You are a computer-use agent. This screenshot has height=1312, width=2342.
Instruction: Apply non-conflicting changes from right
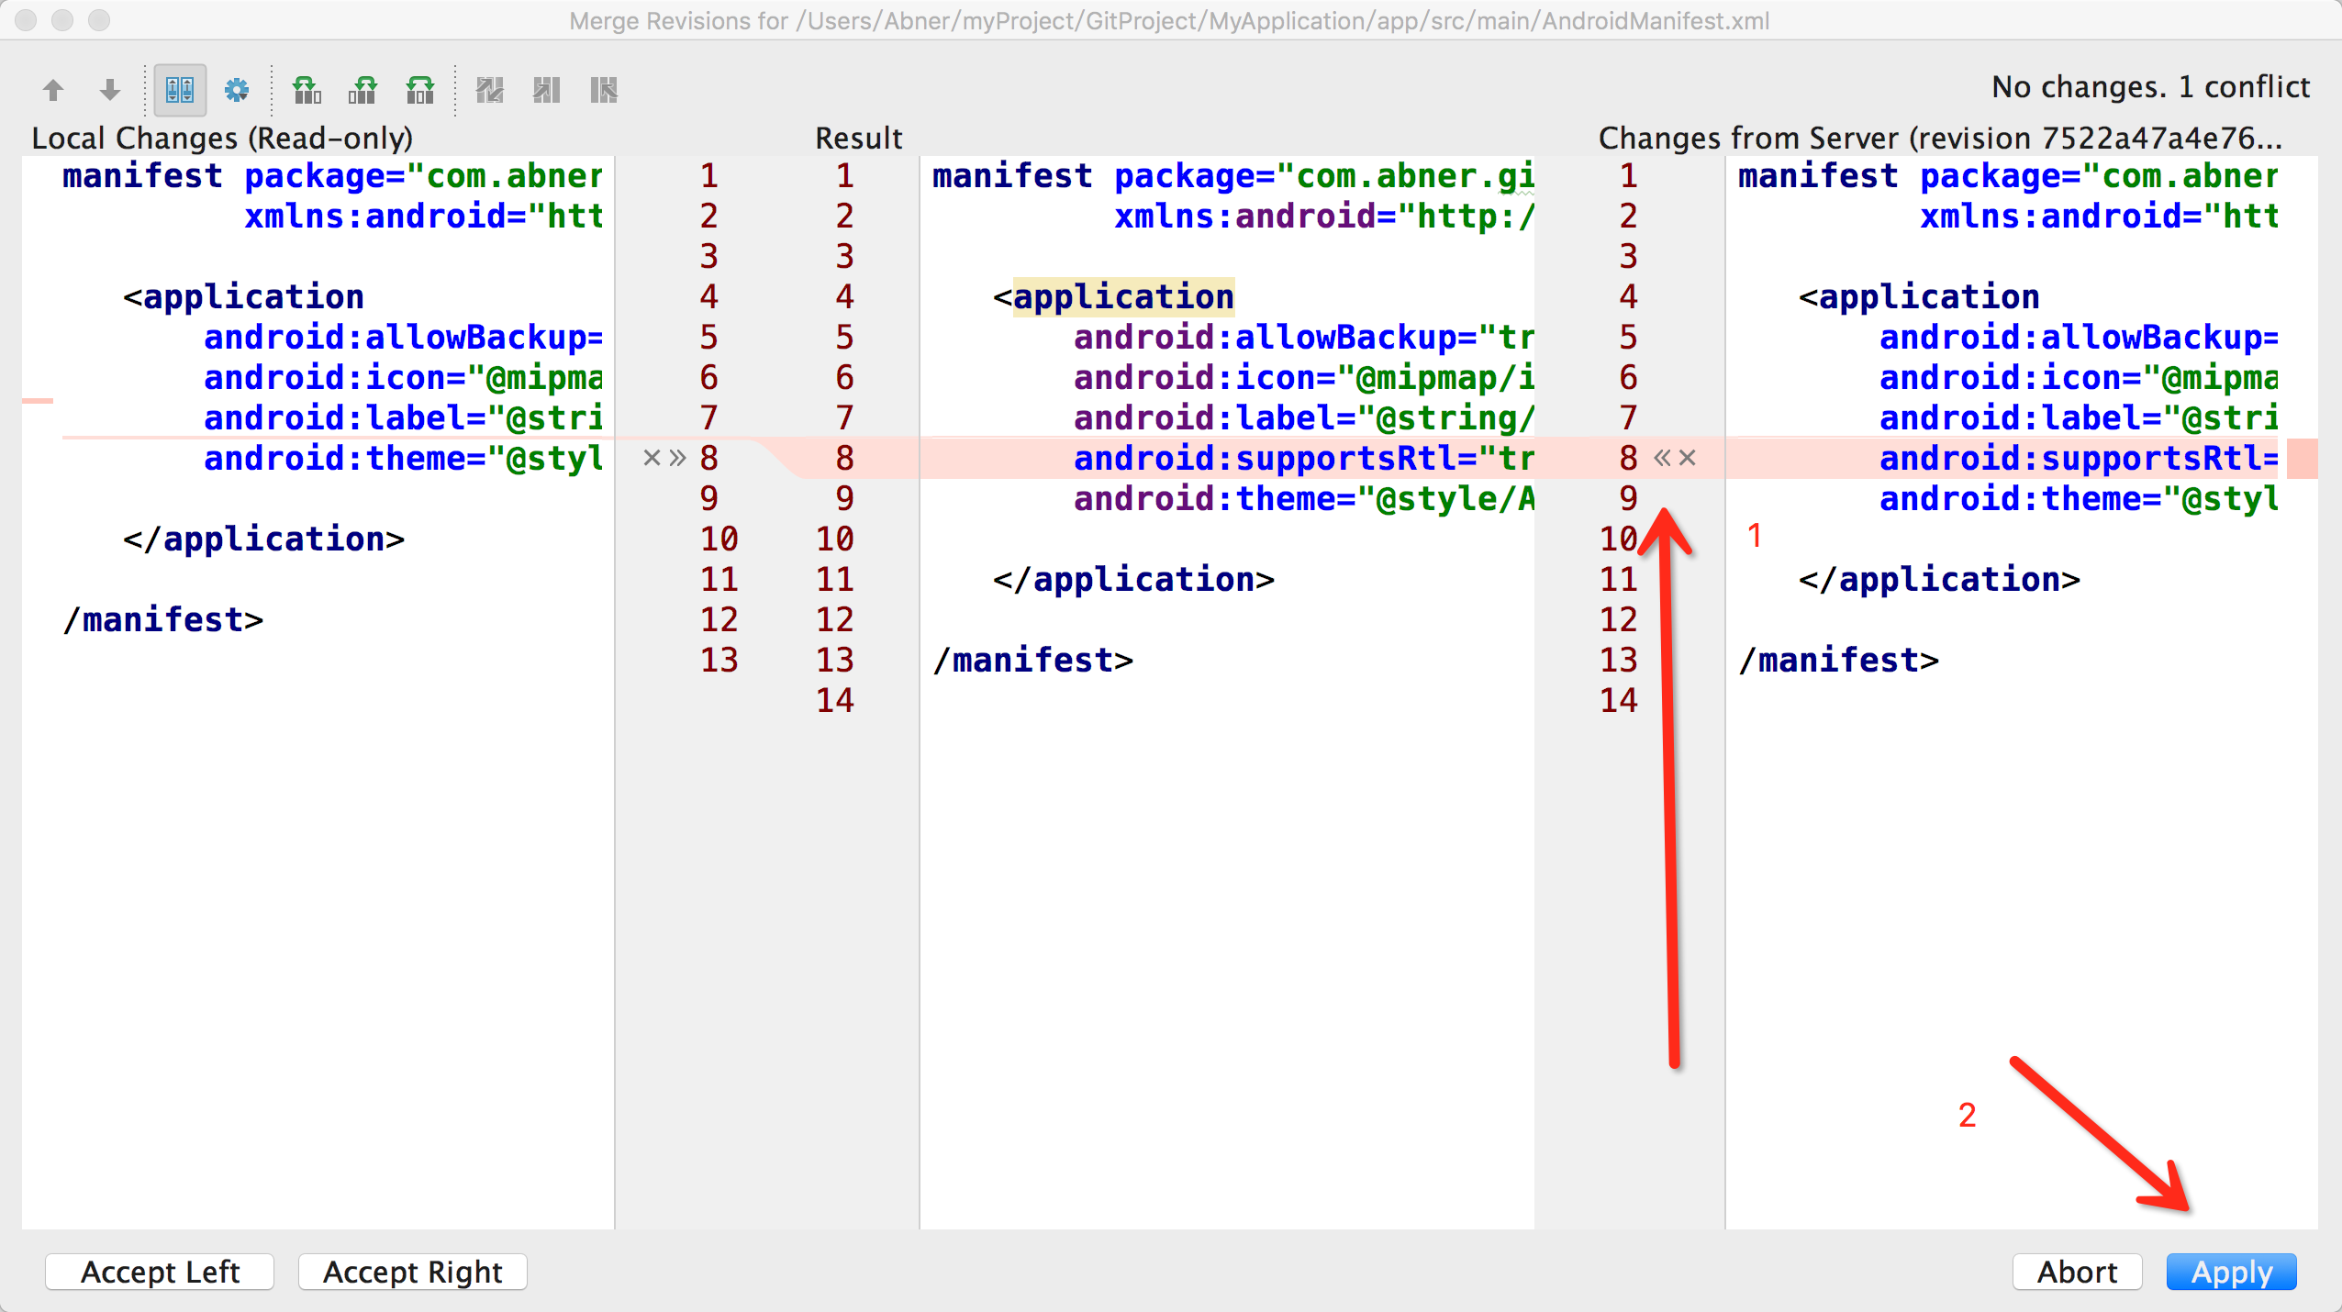(604, 90)
